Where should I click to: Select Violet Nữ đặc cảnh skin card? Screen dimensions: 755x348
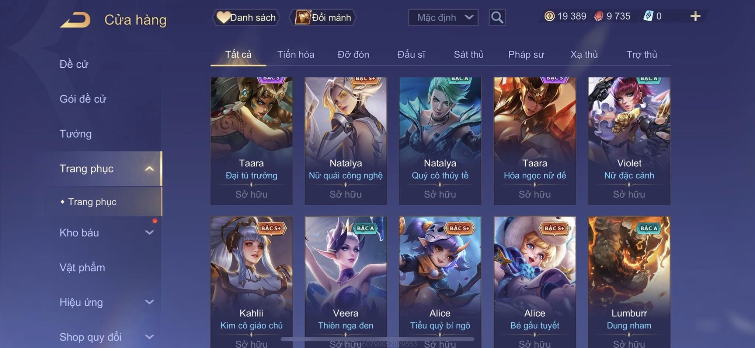(629, 141)
